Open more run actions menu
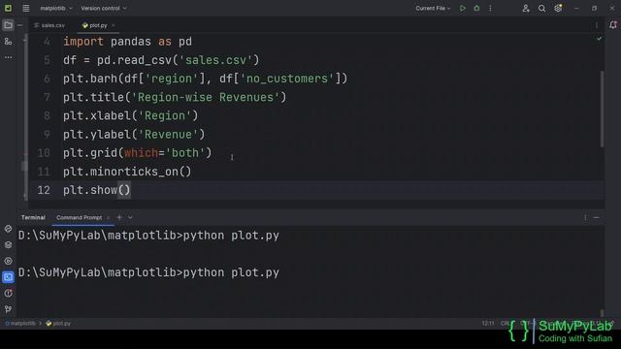The image size is (621, 349). pyautogui.click(x=490, y=8)
